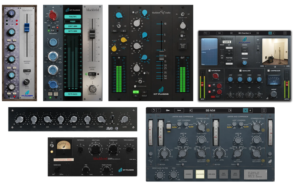
Task: Click the redo arrow in BB N54 header
Action: [x=158, y=110]
